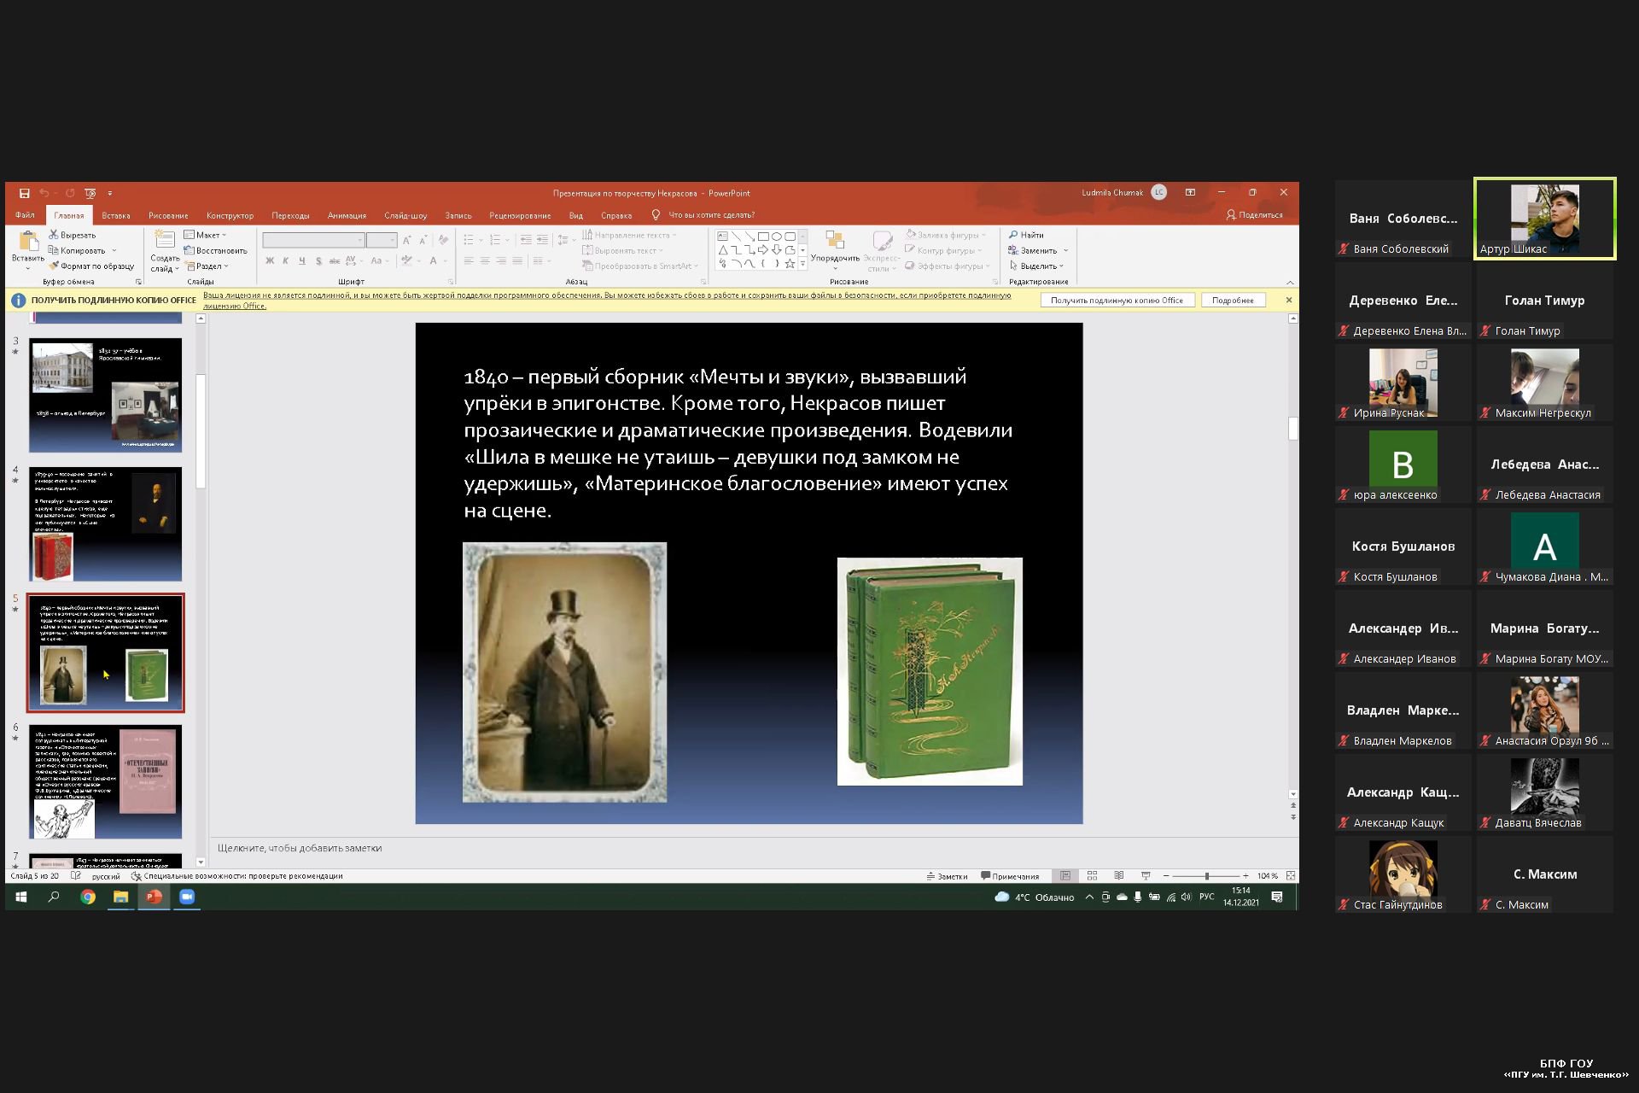
Task: Click Получить подлинную копию Office button
Action: (x=1117, y=300)
